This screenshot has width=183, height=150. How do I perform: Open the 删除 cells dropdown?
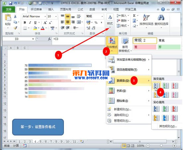[x=123, y=21]
